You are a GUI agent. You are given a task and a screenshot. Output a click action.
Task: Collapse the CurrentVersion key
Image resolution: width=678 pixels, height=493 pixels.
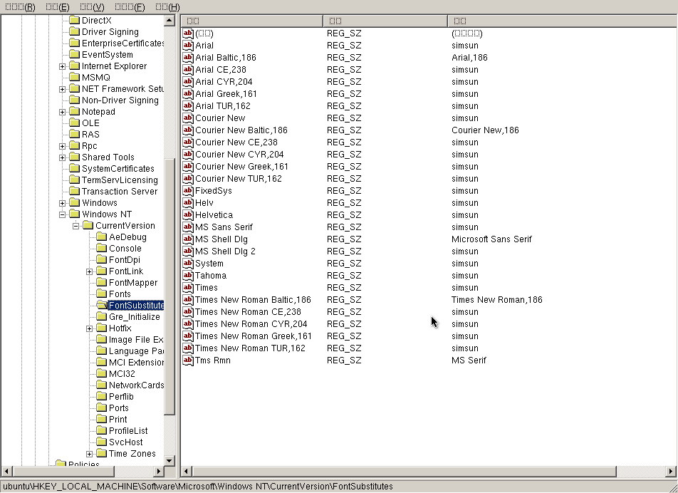point(76,226)
